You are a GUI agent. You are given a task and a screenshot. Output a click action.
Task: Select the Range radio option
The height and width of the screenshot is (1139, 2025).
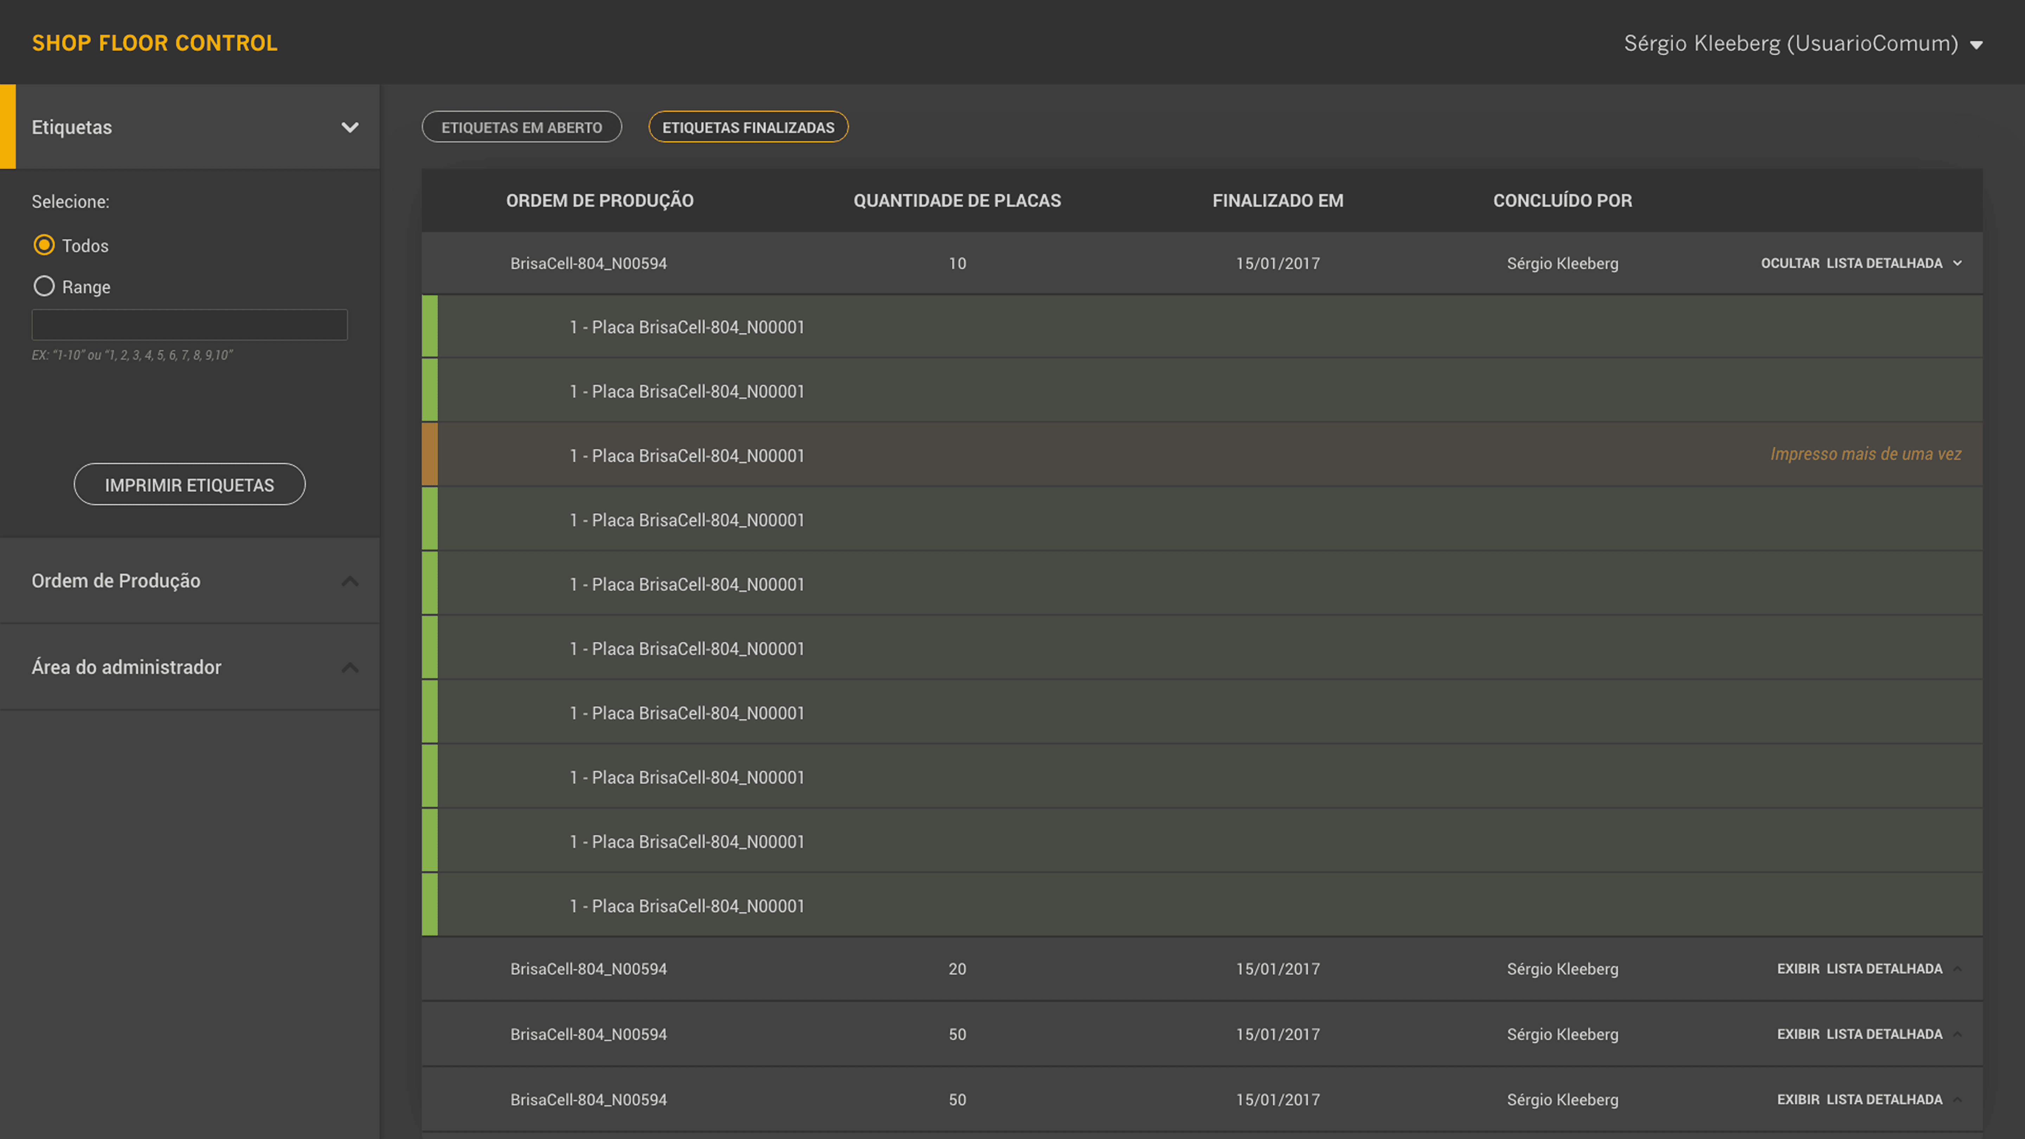pyautogui.click(x=44, y=286)
